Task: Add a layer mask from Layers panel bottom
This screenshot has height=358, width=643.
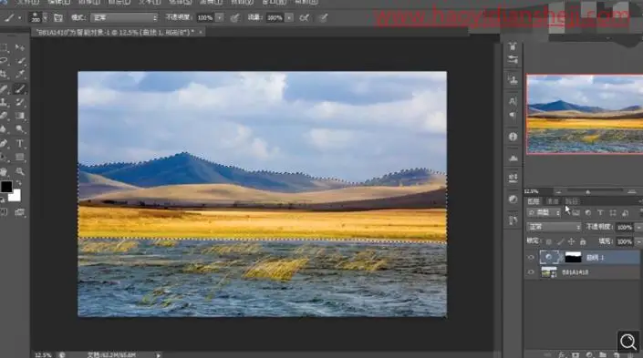Action: [x=576, y=354]
